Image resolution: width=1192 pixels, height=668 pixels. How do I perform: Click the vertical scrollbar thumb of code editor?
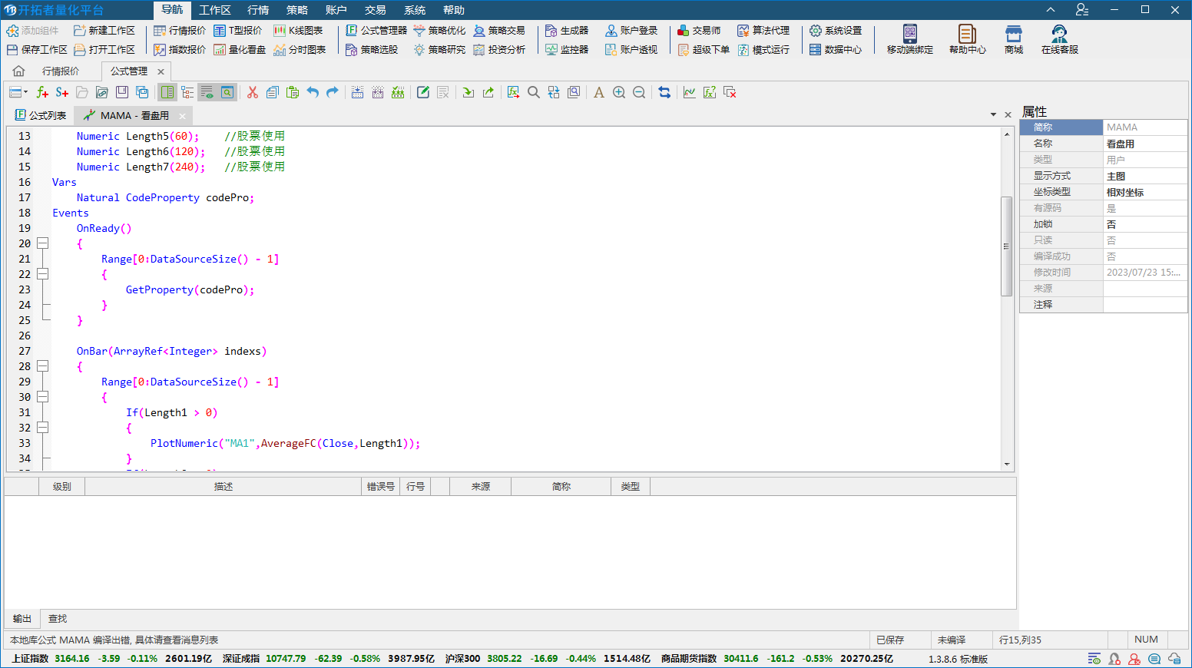1006,246
